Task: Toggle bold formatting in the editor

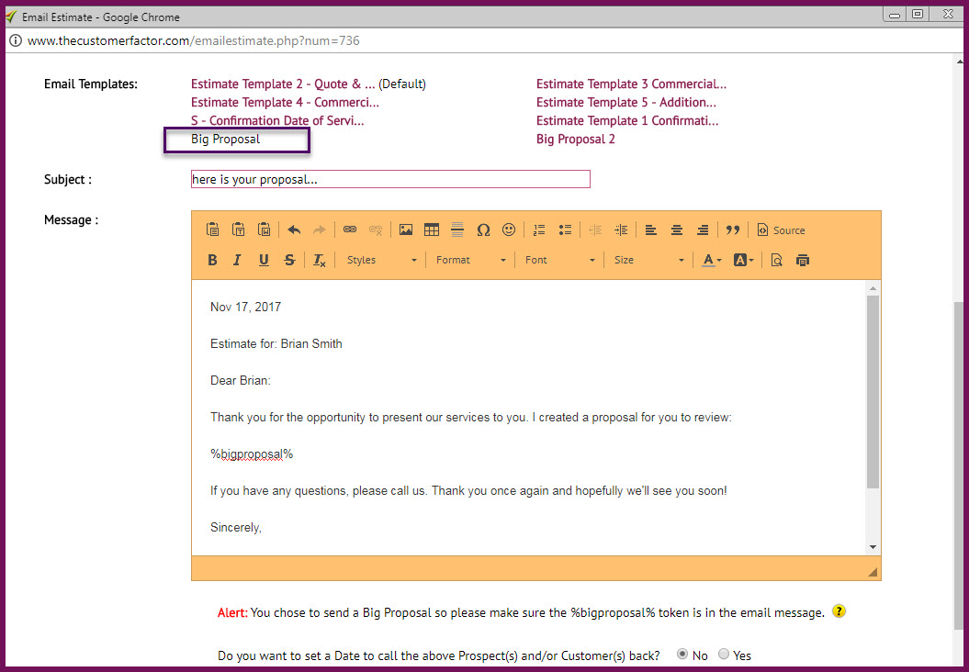Action: click(212, 260)
